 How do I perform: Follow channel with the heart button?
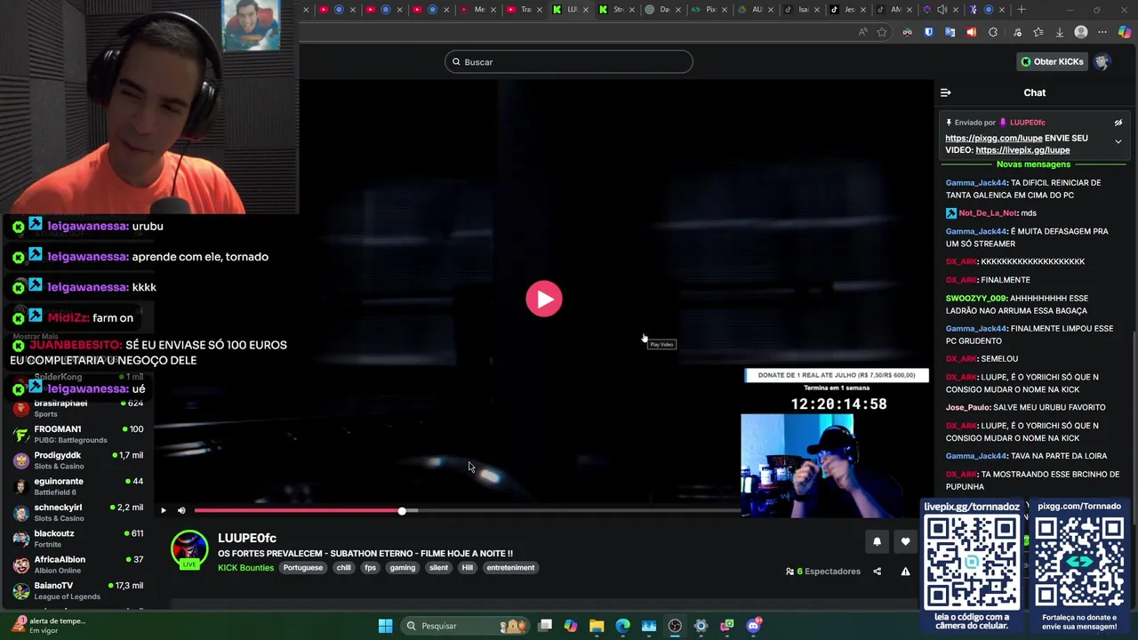pos(905,541)
